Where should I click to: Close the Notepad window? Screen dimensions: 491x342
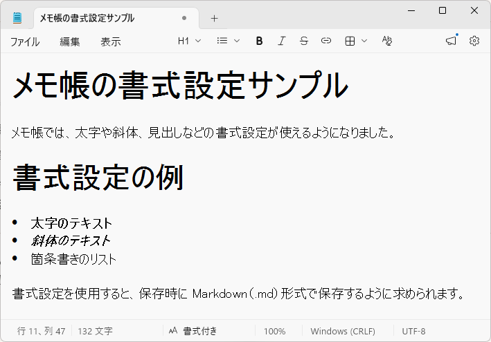[474, 10]
